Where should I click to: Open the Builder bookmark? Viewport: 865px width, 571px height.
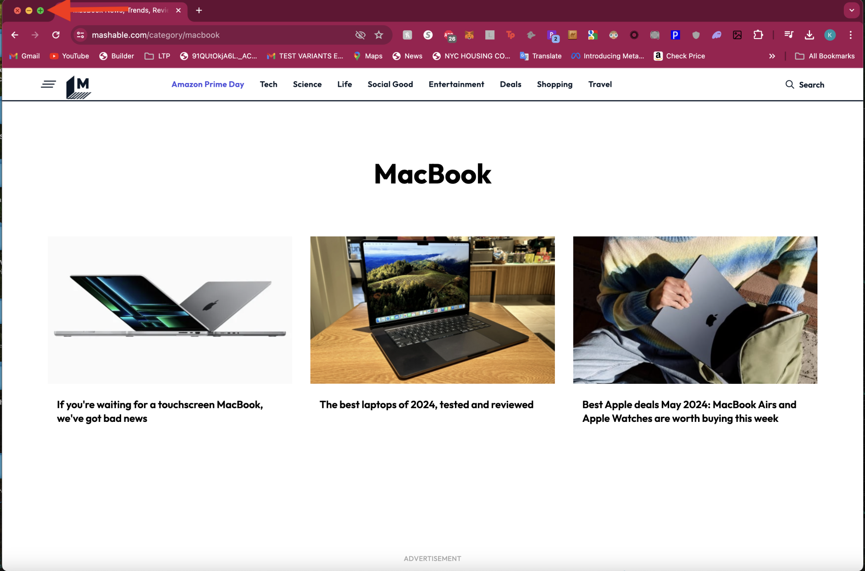117,56
